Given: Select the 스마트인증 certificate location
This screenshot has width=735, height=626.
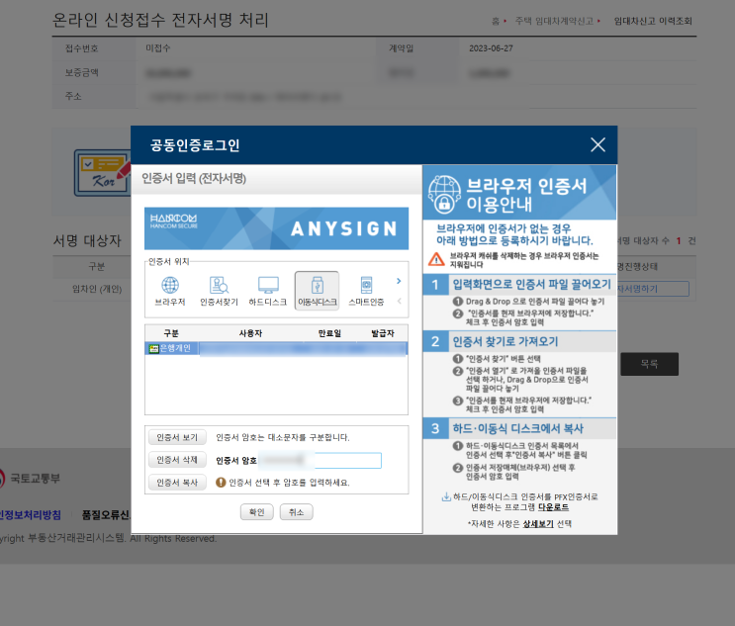Looking at the screenshot, I should 366,291.
